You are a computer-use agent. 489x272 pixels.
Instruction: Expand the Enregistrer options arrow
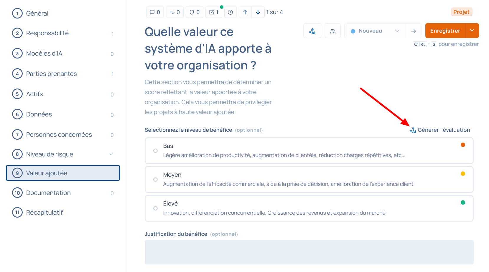click(472, 31)
